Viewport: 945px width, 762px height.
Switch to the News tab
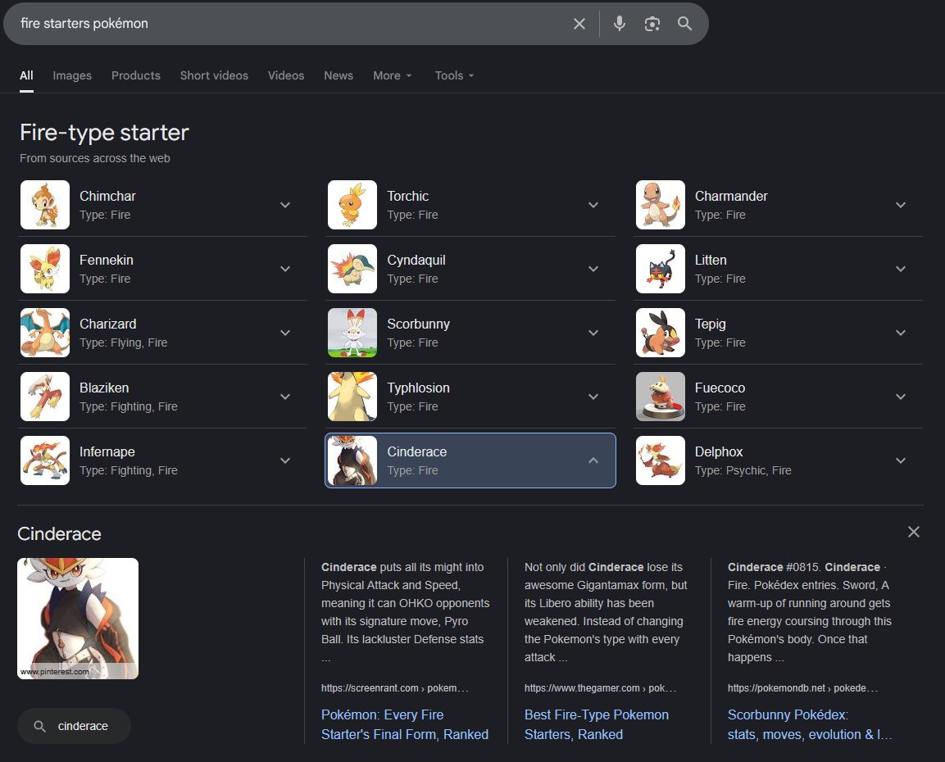338,75
